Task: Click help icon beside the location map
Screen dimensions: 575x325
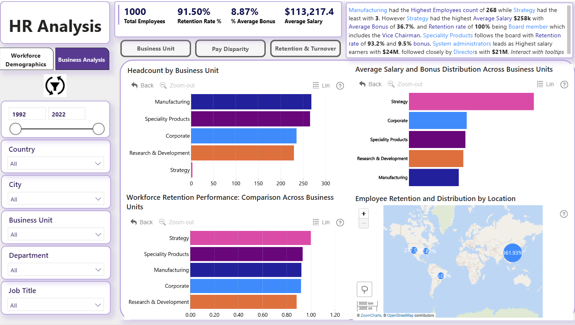Action: [564, 214]
